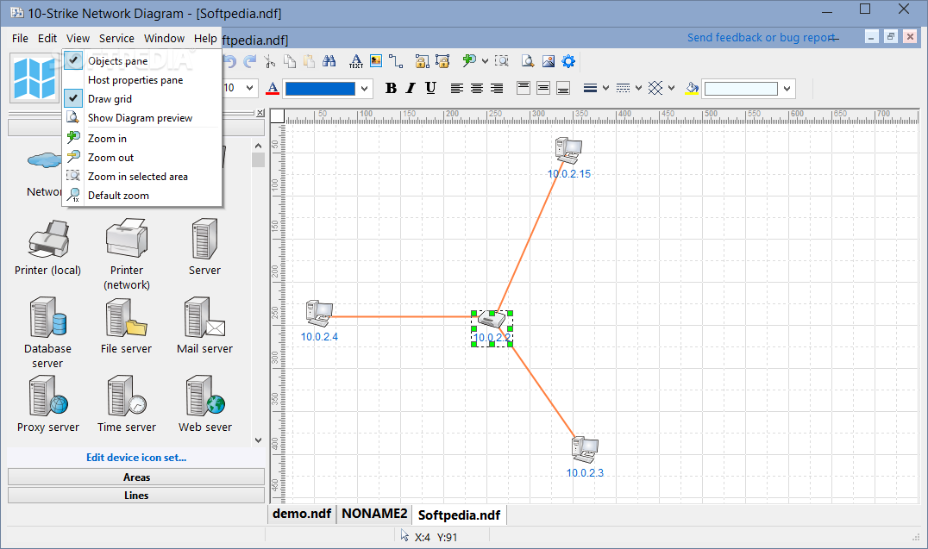Click the Unlock objects icon
The width and height of the screenshot is (928, 549).
tap(442, 61)
